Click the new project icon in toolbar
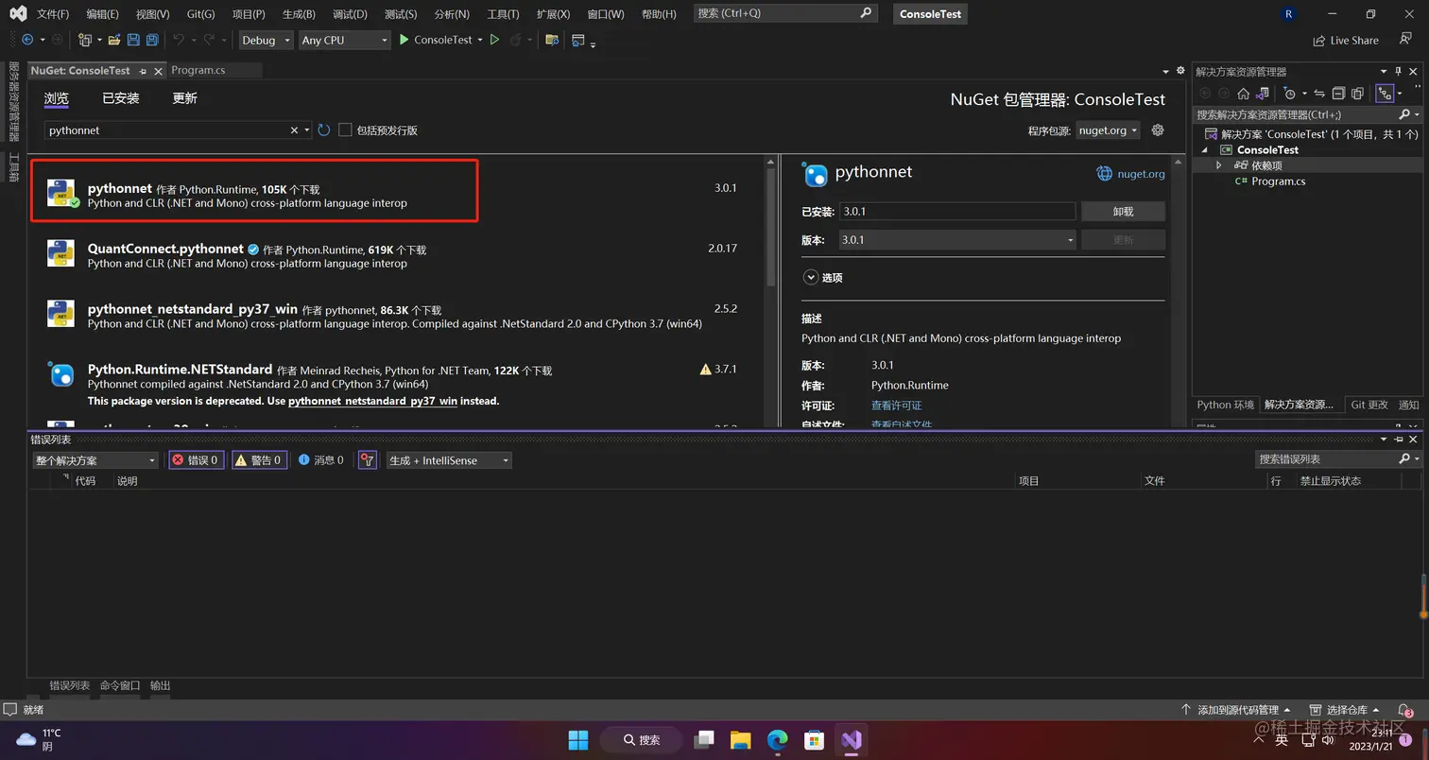1429x760 pixels. pyautogui.click(x=85, y=40)
